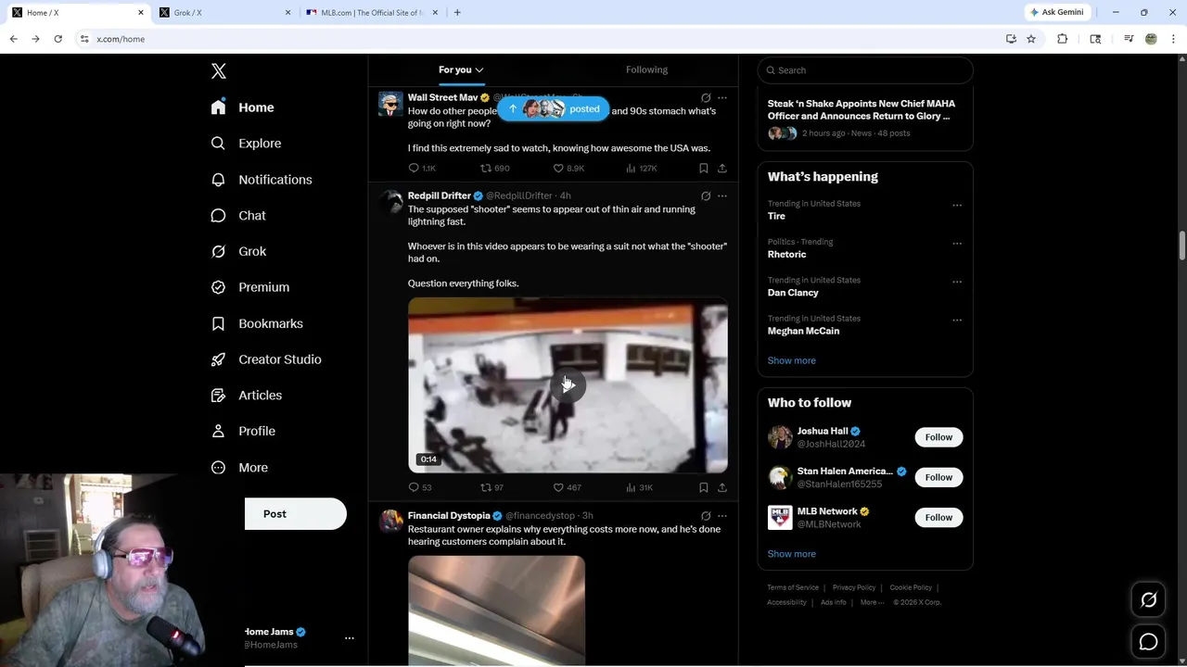This screenshot has width=1187, height=667.
Task: Open more options on Financial Dystopia post
Action: [722, 516]
